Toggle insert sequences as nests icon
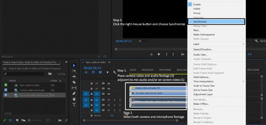This screenshot has width=266, height=125. pyautogui.click(x=86, y=72)
